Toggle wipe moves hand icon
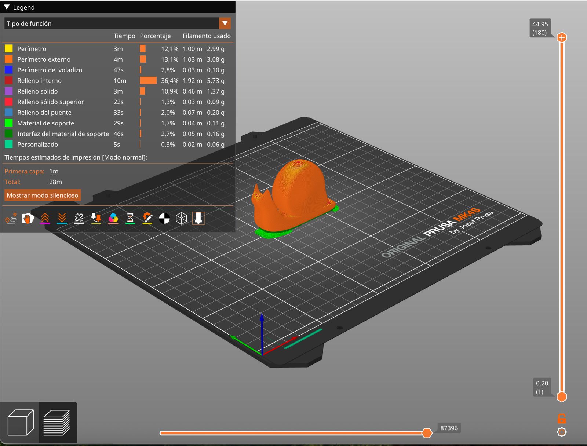The image size is (587, 446). pos(28,219)
